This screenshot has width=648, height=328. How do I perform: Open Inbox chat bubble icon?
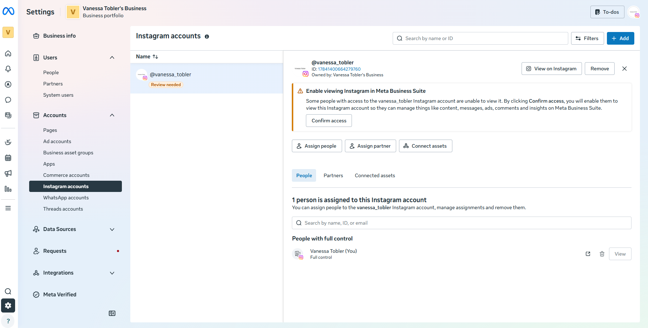tap(8, 100)
